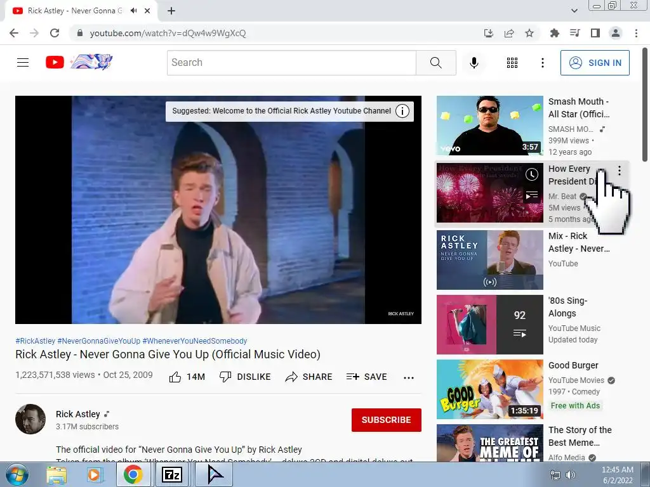650x487 pixels.
Task: Click the video player to pause
Action: tap(218, 209)
